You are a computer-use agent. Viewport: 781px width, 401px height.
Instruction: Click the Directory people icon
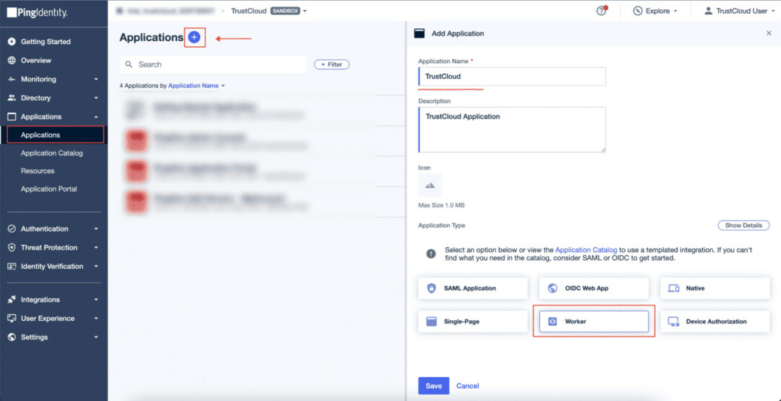(12, 98)
